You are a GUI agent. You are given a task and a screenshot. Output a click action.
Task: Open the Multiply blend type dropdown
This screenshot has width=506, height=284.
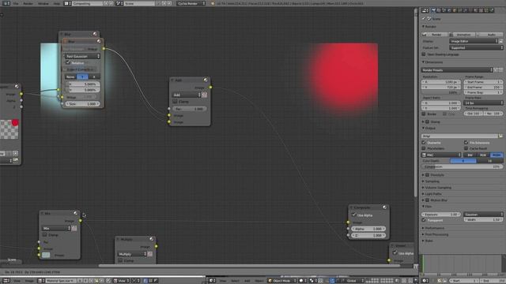tap(132, 254)
